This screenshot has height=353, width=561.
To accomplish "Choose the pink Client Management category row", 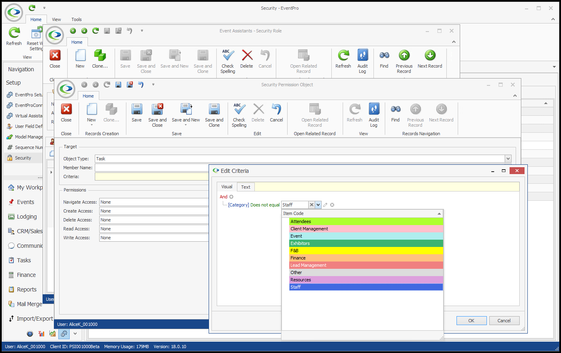I will tap(366, 229).
